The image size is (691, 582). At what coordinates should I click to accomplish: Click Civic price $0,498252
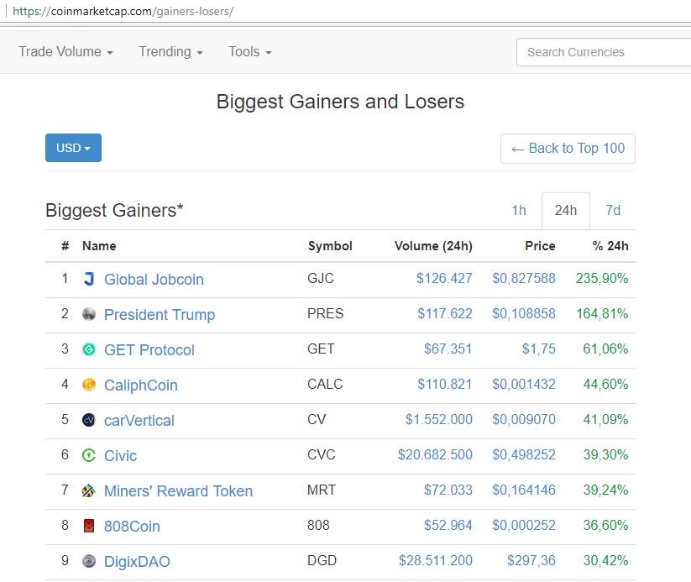(x=524, y=454)
